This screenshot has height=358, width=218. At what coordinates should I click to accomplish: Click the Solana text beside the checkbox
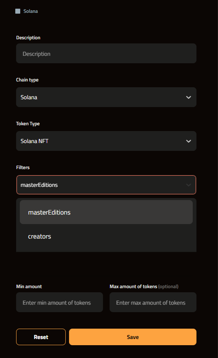coord(31,11)
